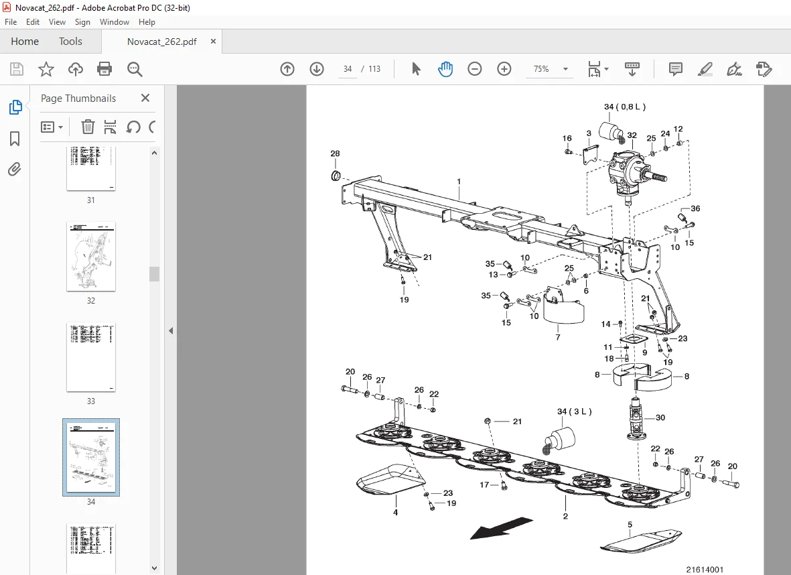Zoom in with the plus button
Image resolution: width=791 pixels, height=575 pixels.
click(504, 69)
